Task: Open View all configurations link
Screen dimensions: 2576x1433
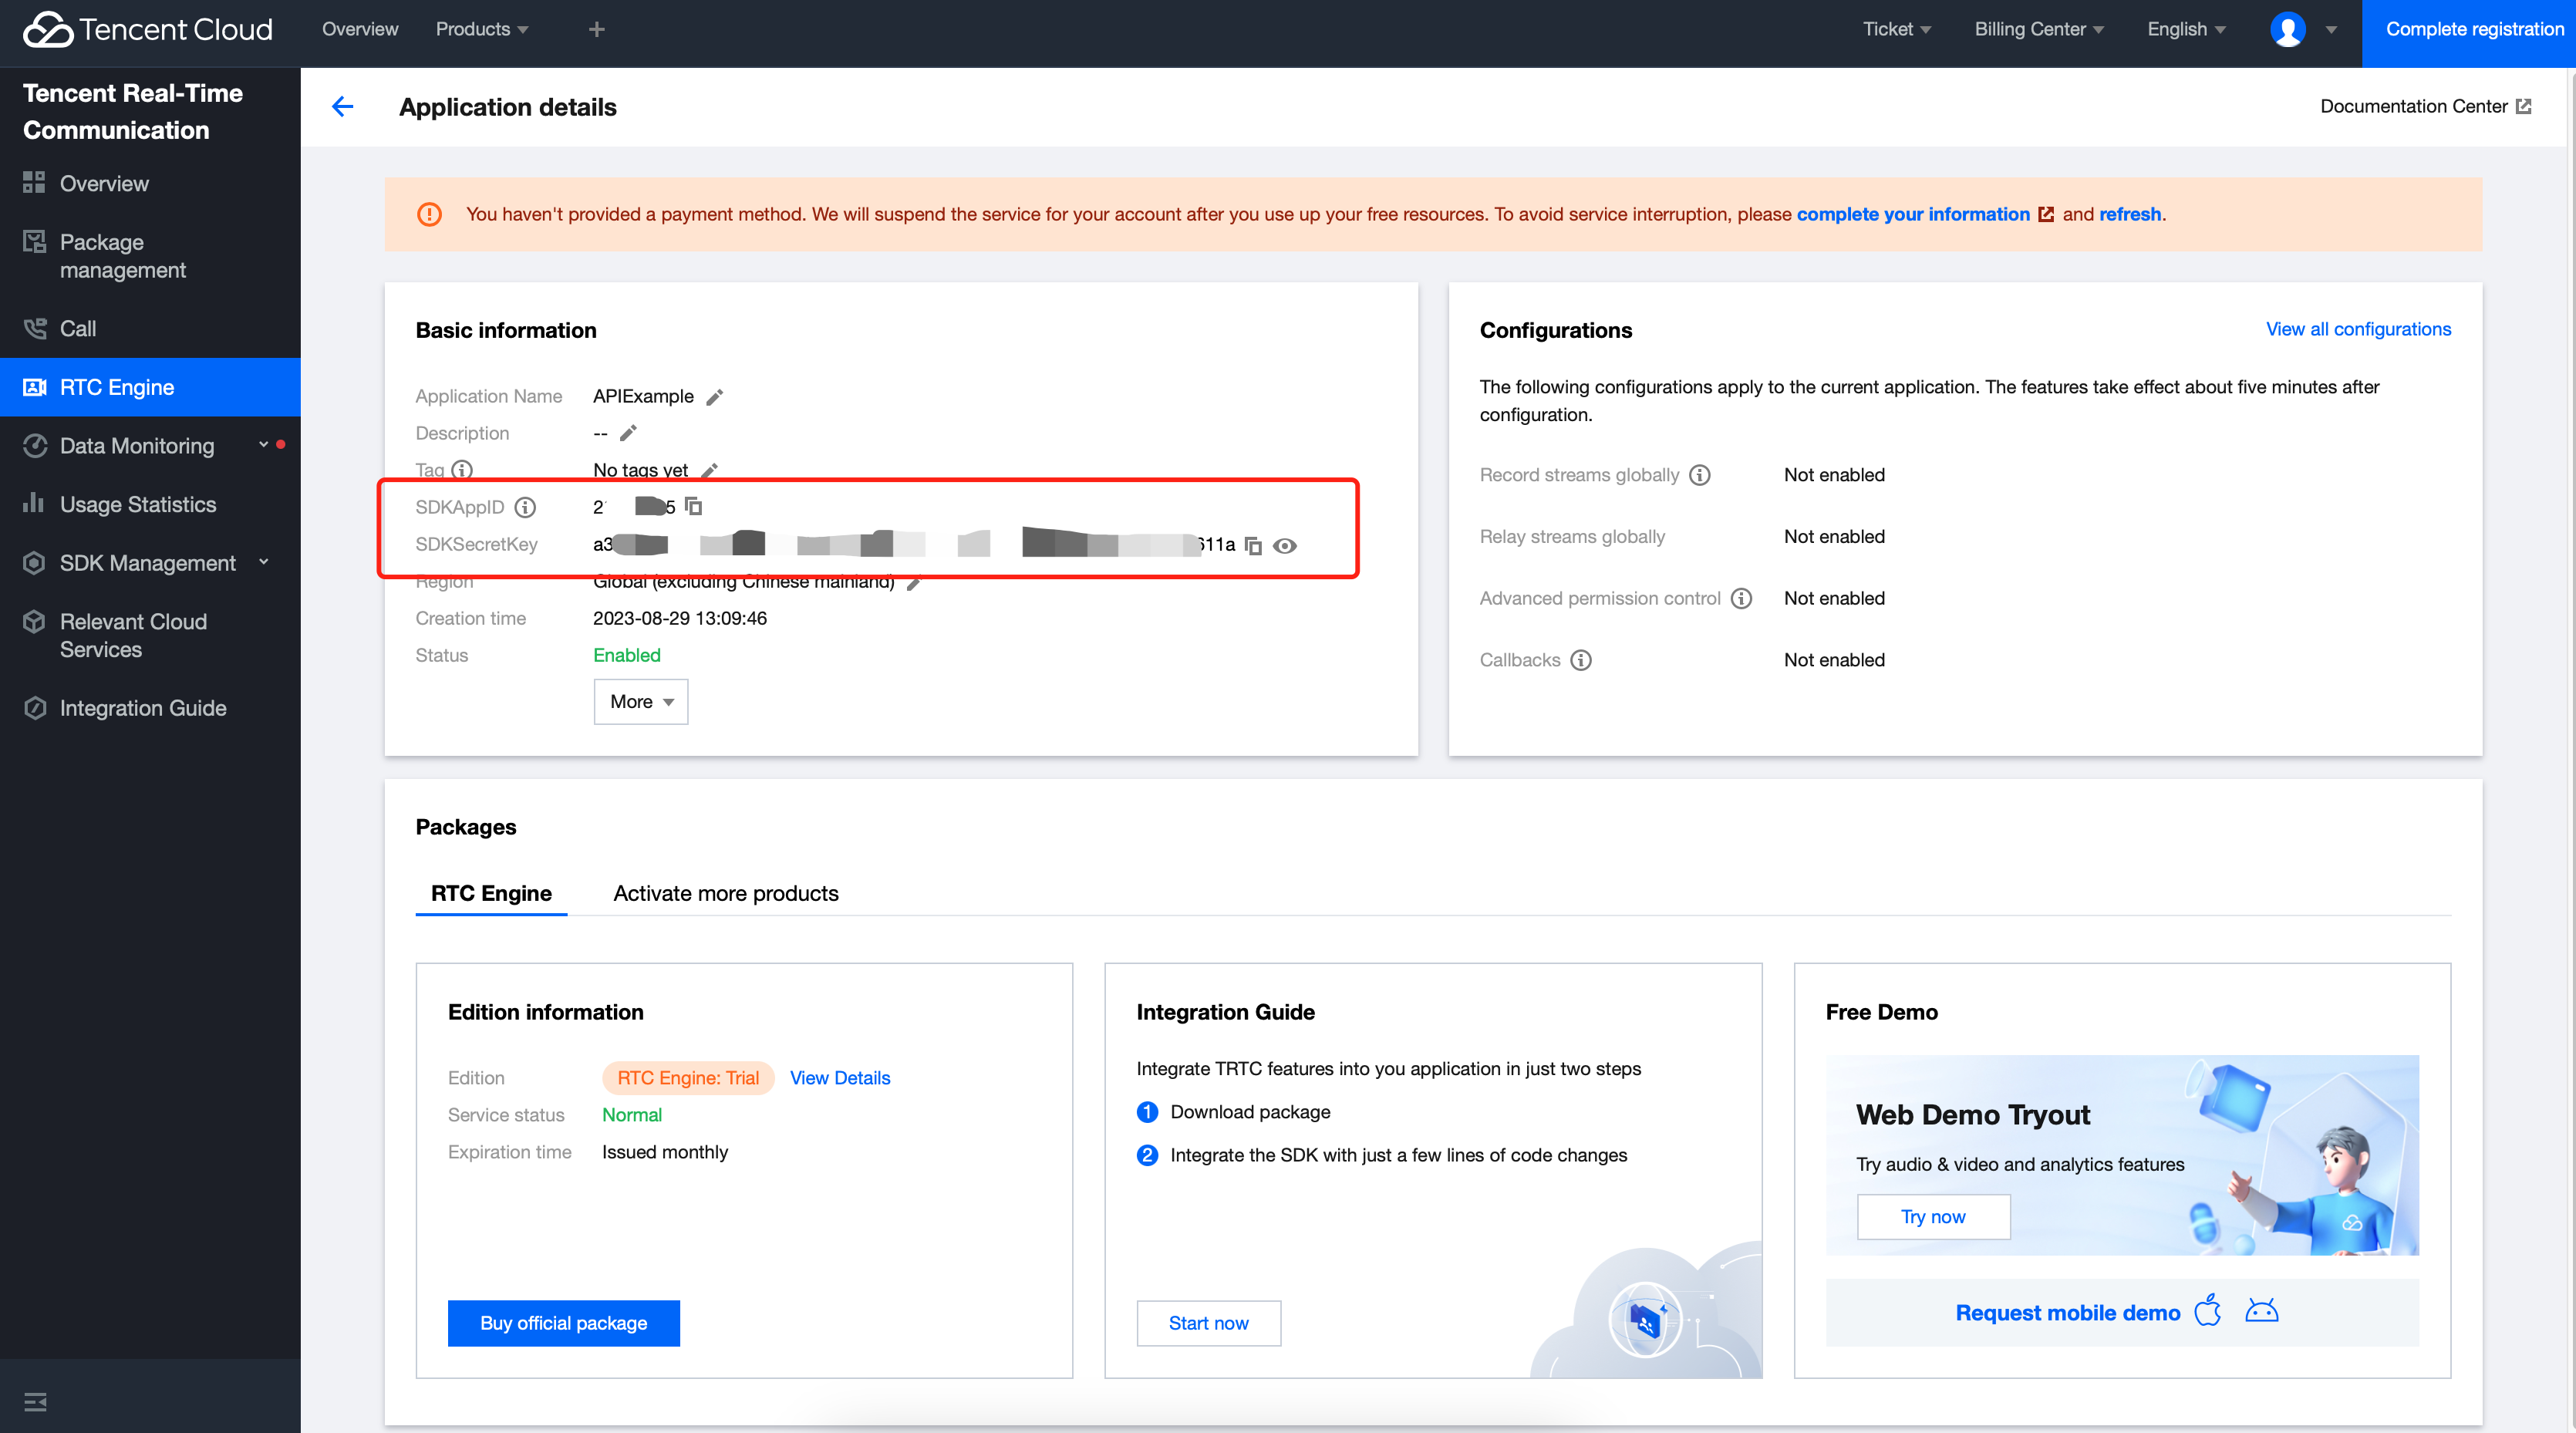Action: (2358, 329)
